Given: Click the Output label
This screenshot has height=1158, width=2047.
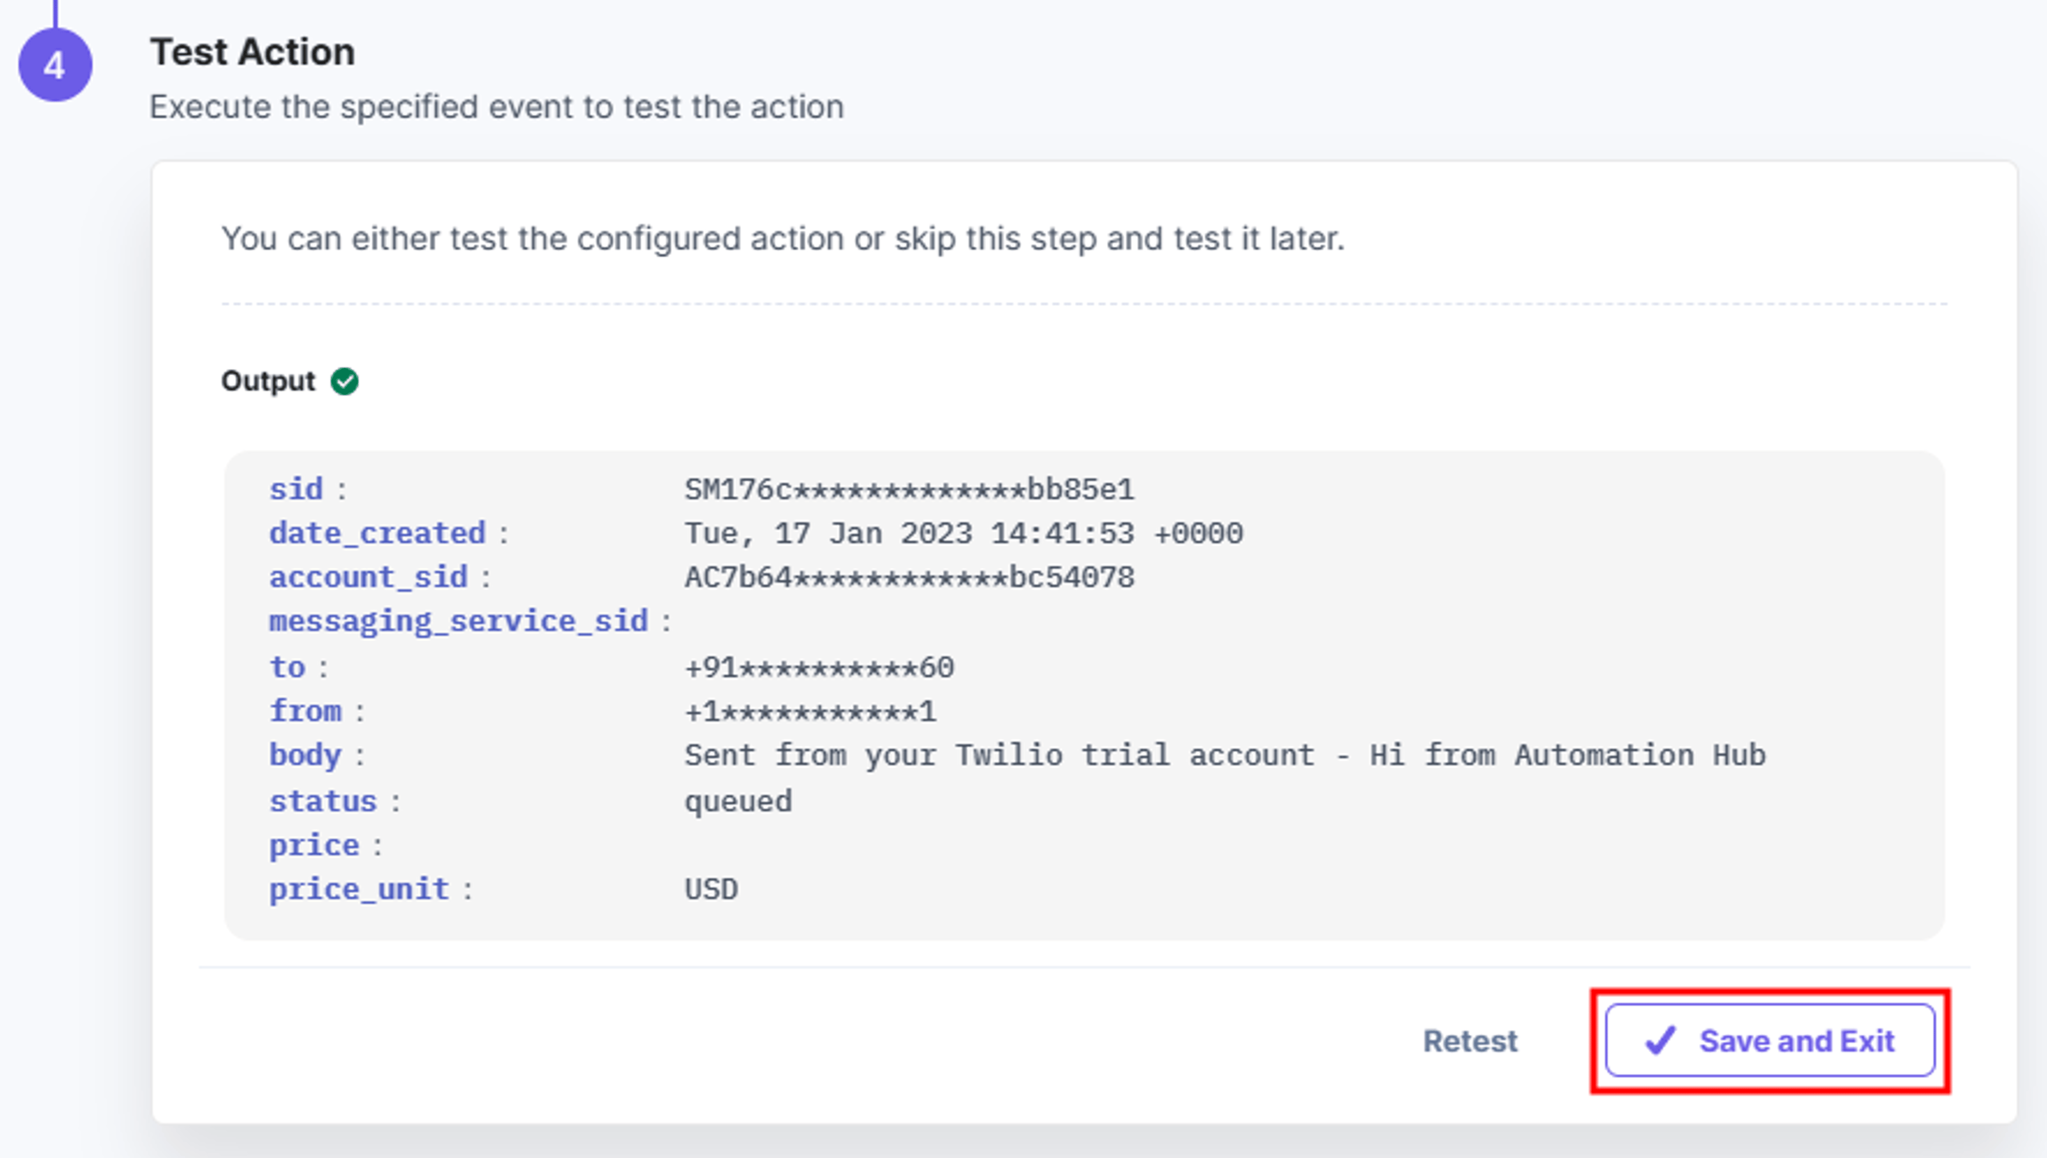Looking at the screenshot, I should (x=268, y=381).
